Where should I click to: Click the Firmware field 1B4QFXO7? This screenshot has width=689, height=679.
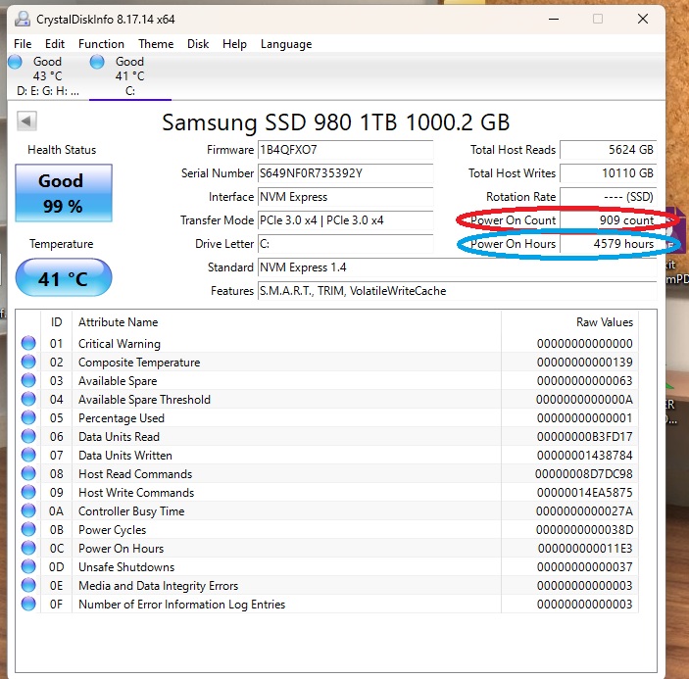pos(345,150)
